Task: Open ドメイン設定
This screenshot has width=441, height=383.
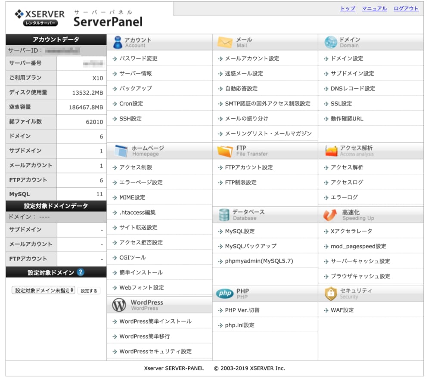Action: [x=347, y=59]
